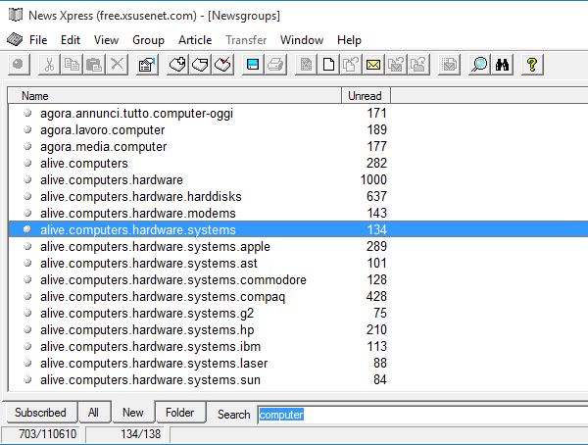Screen dimensions: 588x445
Task: Select the alive.computers row with 282 unread
Action: pyautogui.click(x=298, y=164)
